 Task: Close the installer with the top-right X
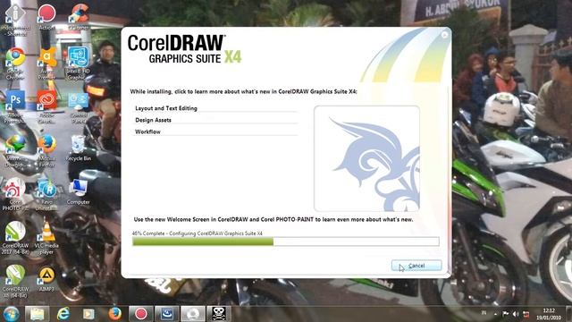(x=444, y=35)
